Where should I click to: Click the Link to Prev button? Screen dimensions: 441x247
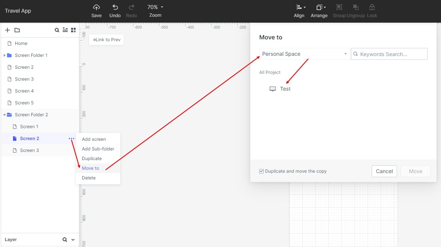tap(107, 40)
